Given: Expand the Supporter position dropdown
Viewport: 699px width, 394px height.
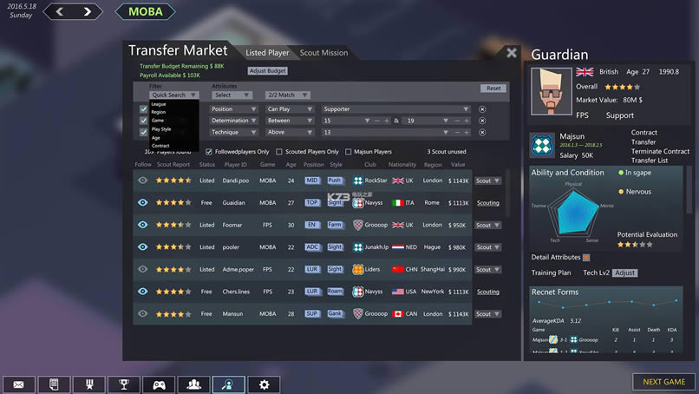Looking at the screenshot, I should (397, 109).
